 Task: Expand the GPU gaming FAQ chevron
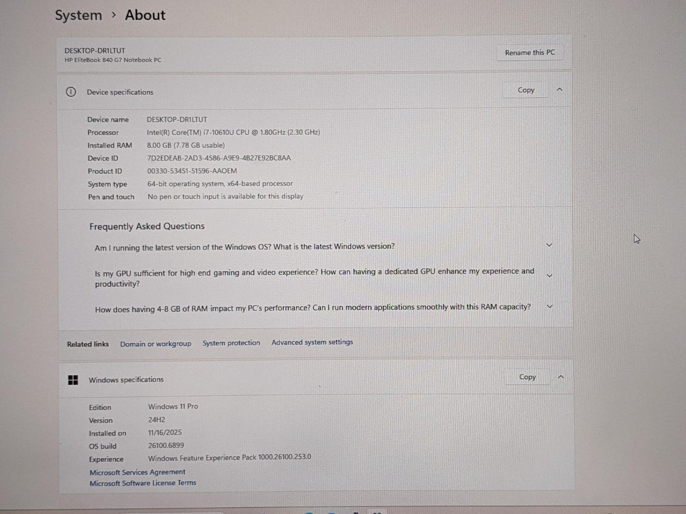pos(549,275)
